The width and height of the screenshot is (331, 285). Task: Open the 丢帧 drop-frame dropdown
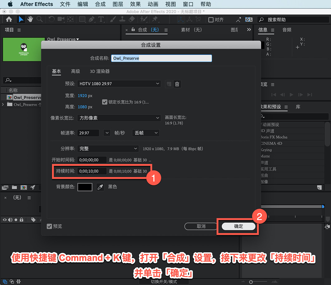(x=146, y=133)
